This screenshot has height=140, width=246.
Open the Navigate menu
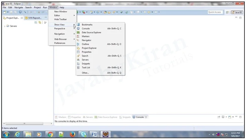coord(19,8)
